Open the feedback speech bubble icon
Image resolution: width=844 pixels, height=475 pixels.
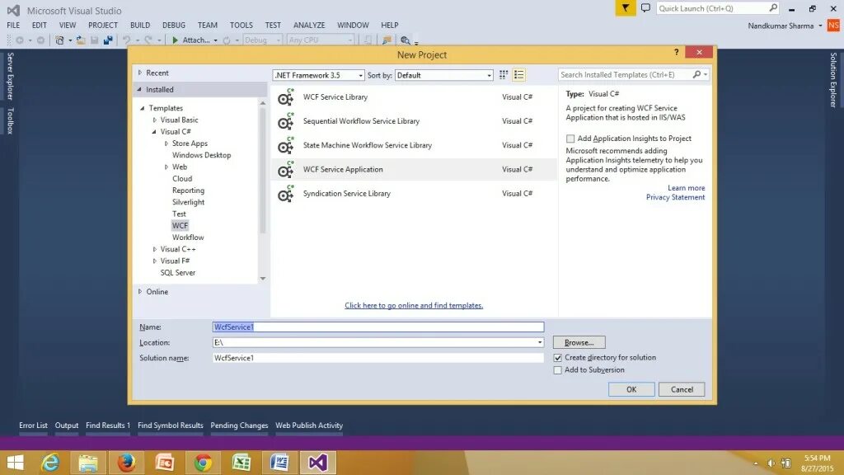pyautogui.click(x=645, y=8)
